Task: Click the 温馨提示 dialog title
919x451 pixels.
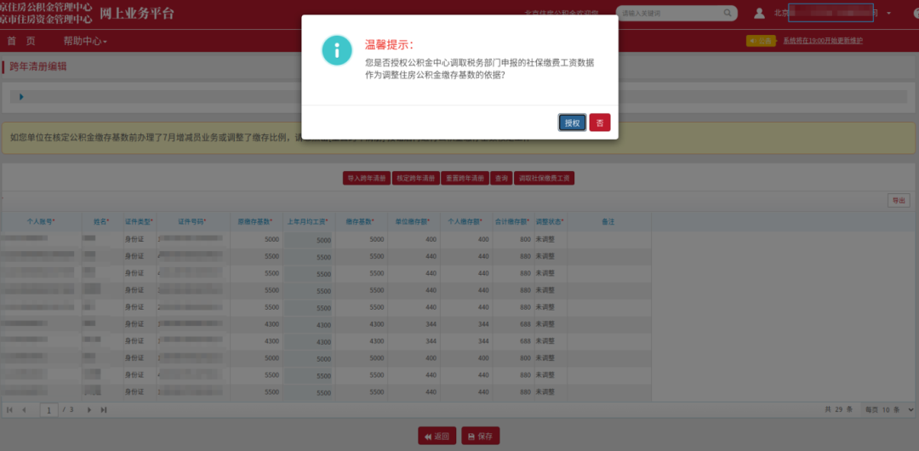Action: pos(389,44)
